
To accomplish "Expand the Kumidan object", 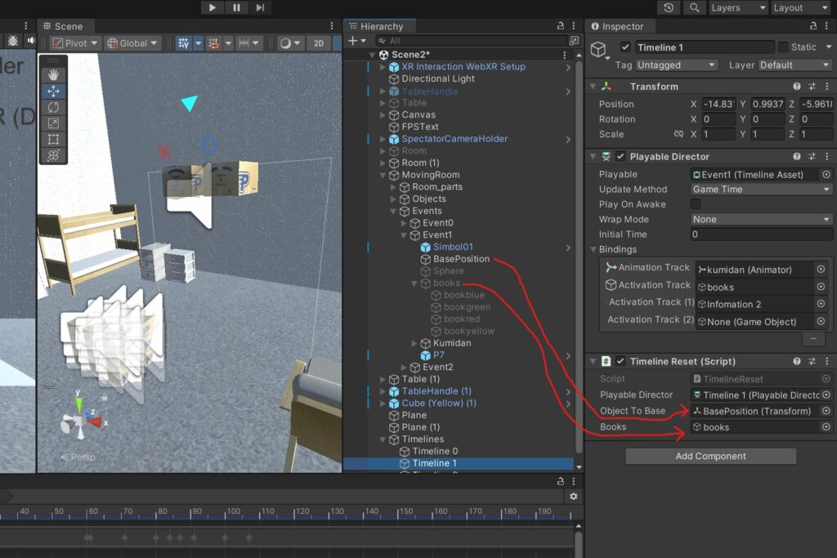I will [414, 343].
